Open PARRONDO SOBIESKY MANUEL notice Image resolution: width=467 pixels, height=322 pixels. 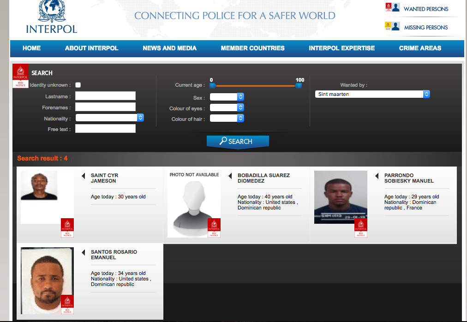(409, 178)
